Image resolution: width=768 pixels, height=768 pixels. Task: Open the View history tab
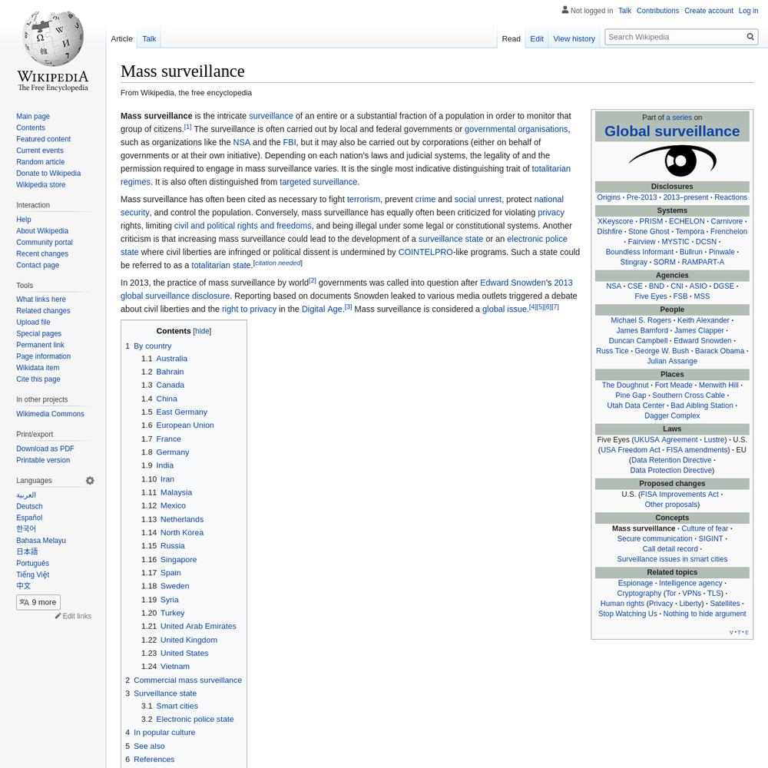[574, 38]
